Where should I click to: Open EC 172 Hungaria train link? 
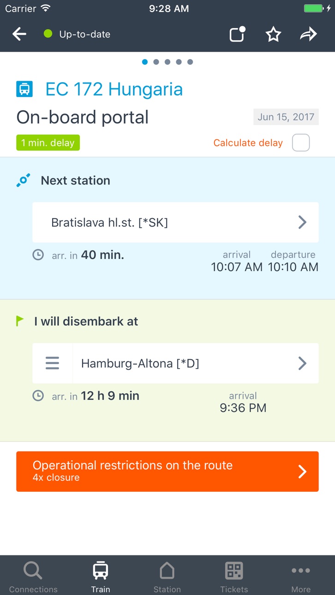point(114,89)
